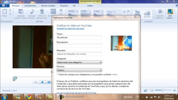Open Windows Live Messenger from taskbar
Screen dimensions: 178x100
pos(18,97)
